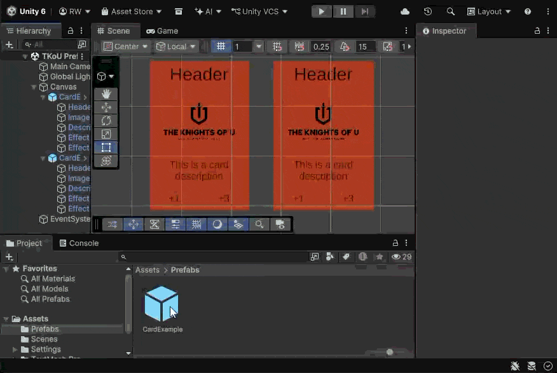Click the plus button in Project panel

(x=10, y=257)
